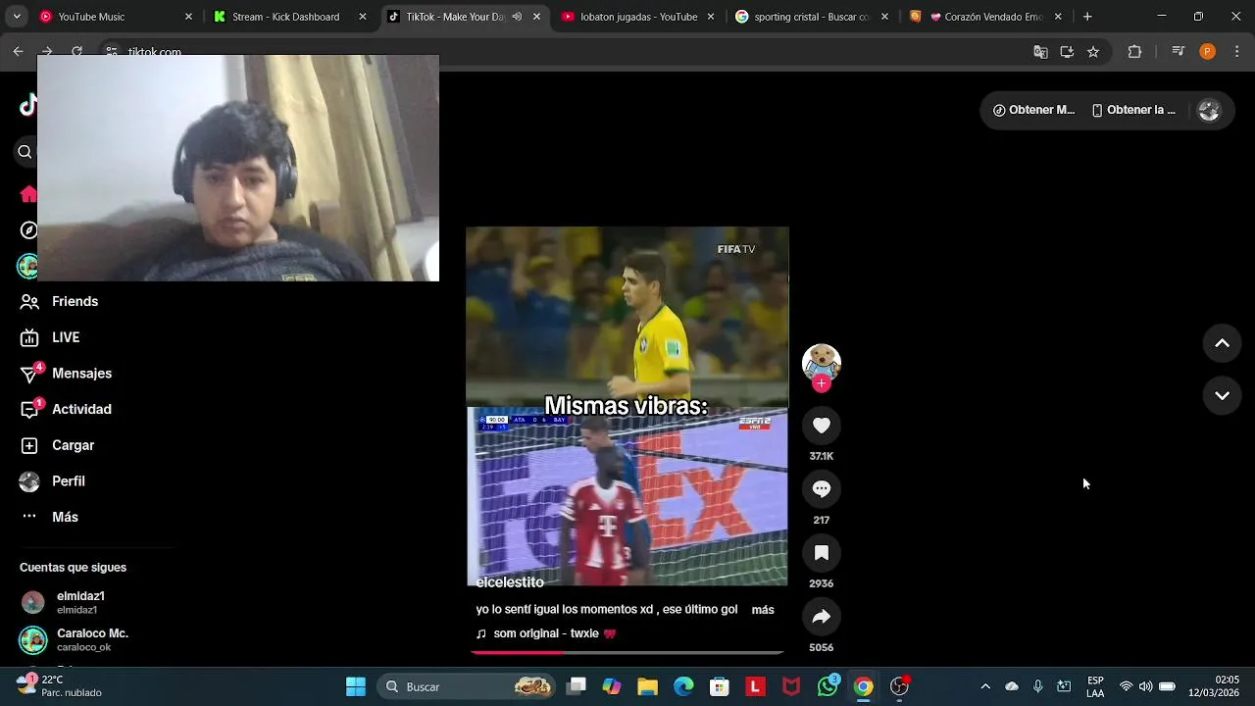Click Obtener M... button at top
The image size is (1255, 706).
click(1033, 110)
